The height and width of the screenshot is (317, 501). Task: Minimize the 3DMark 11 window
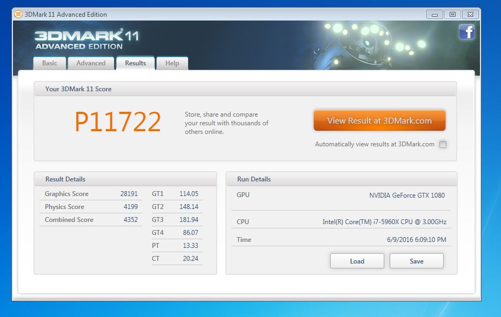coord(435,15)
